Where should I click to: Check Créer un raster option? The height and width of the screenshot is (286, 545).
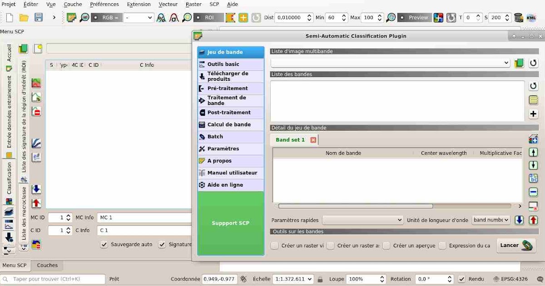click(331, 246)
